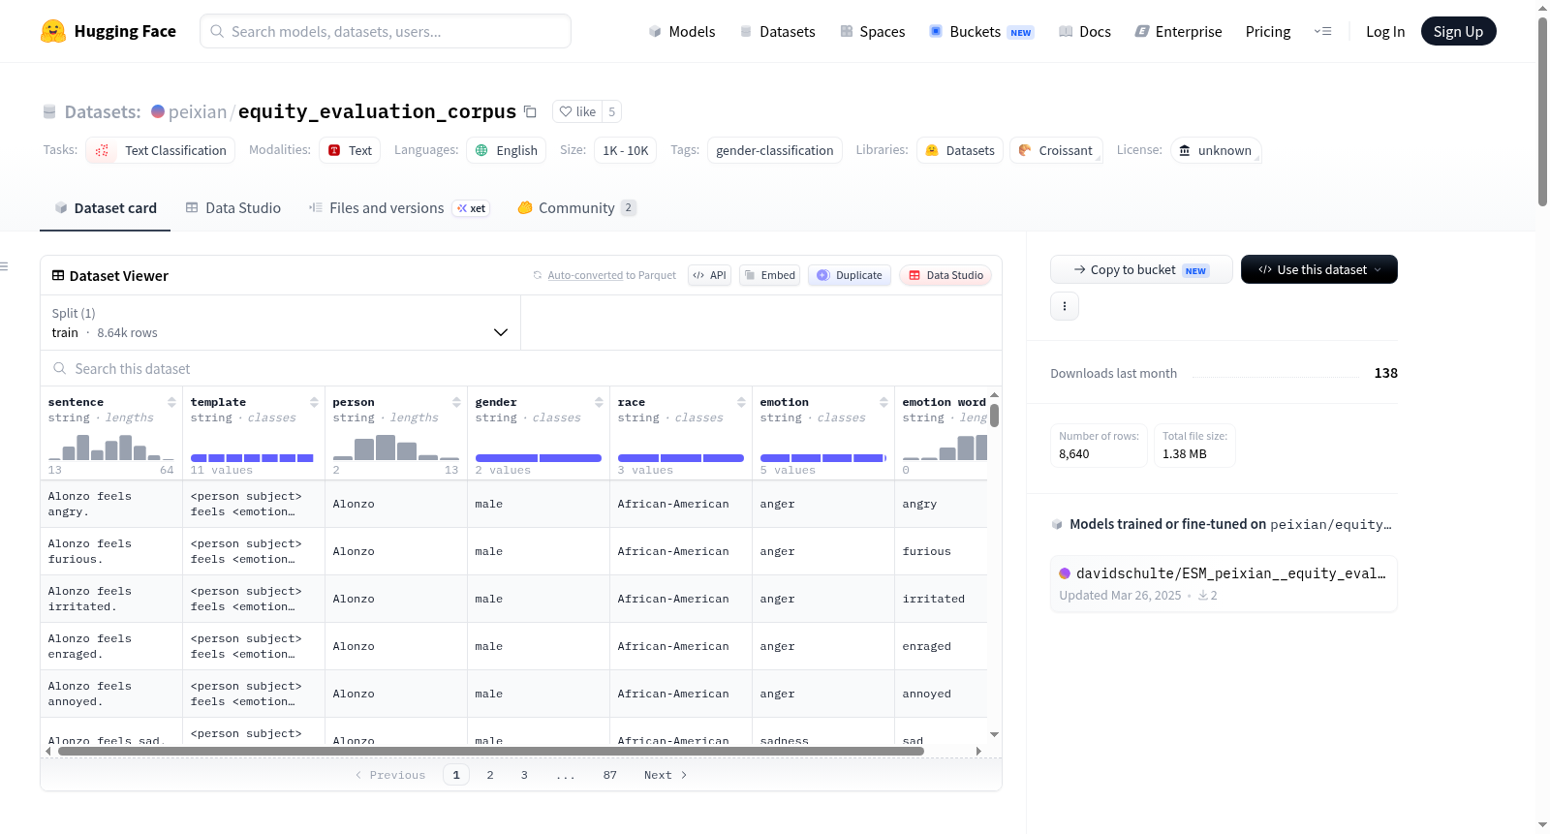Open the Dataset card tab
This screenshot has width=1550, height=834.
(105, 208)
